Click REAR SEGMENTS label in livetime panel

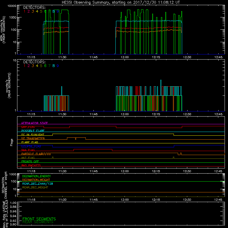tap(38, 222)
